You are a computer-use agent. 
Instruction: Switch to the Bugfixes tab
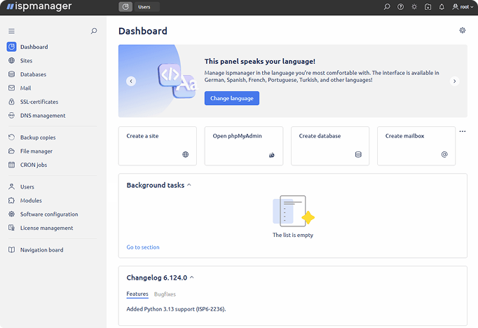(x=165, y=294)
